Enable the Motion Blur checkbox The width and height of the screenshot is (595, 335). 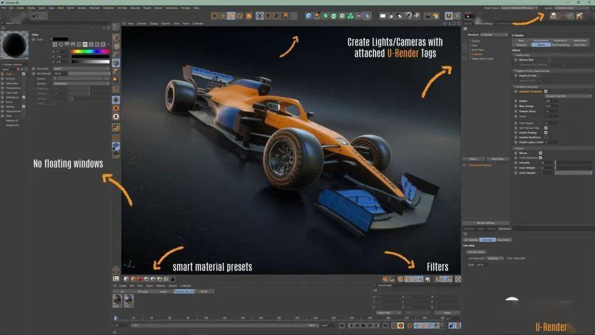click(x=549, y=60)
